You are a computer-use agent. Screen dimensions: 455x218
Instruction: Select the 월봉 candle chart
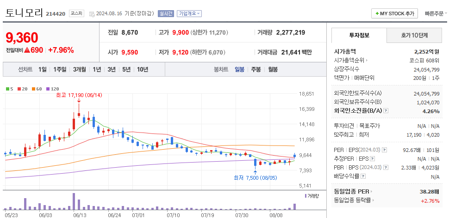273,69
